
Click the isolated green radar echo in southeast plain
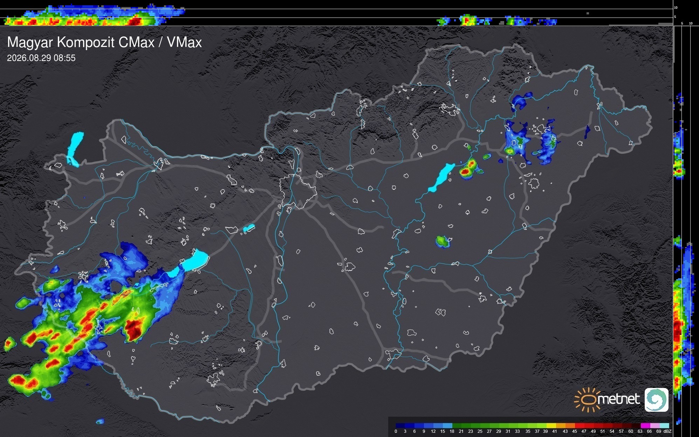pos(443,241)
